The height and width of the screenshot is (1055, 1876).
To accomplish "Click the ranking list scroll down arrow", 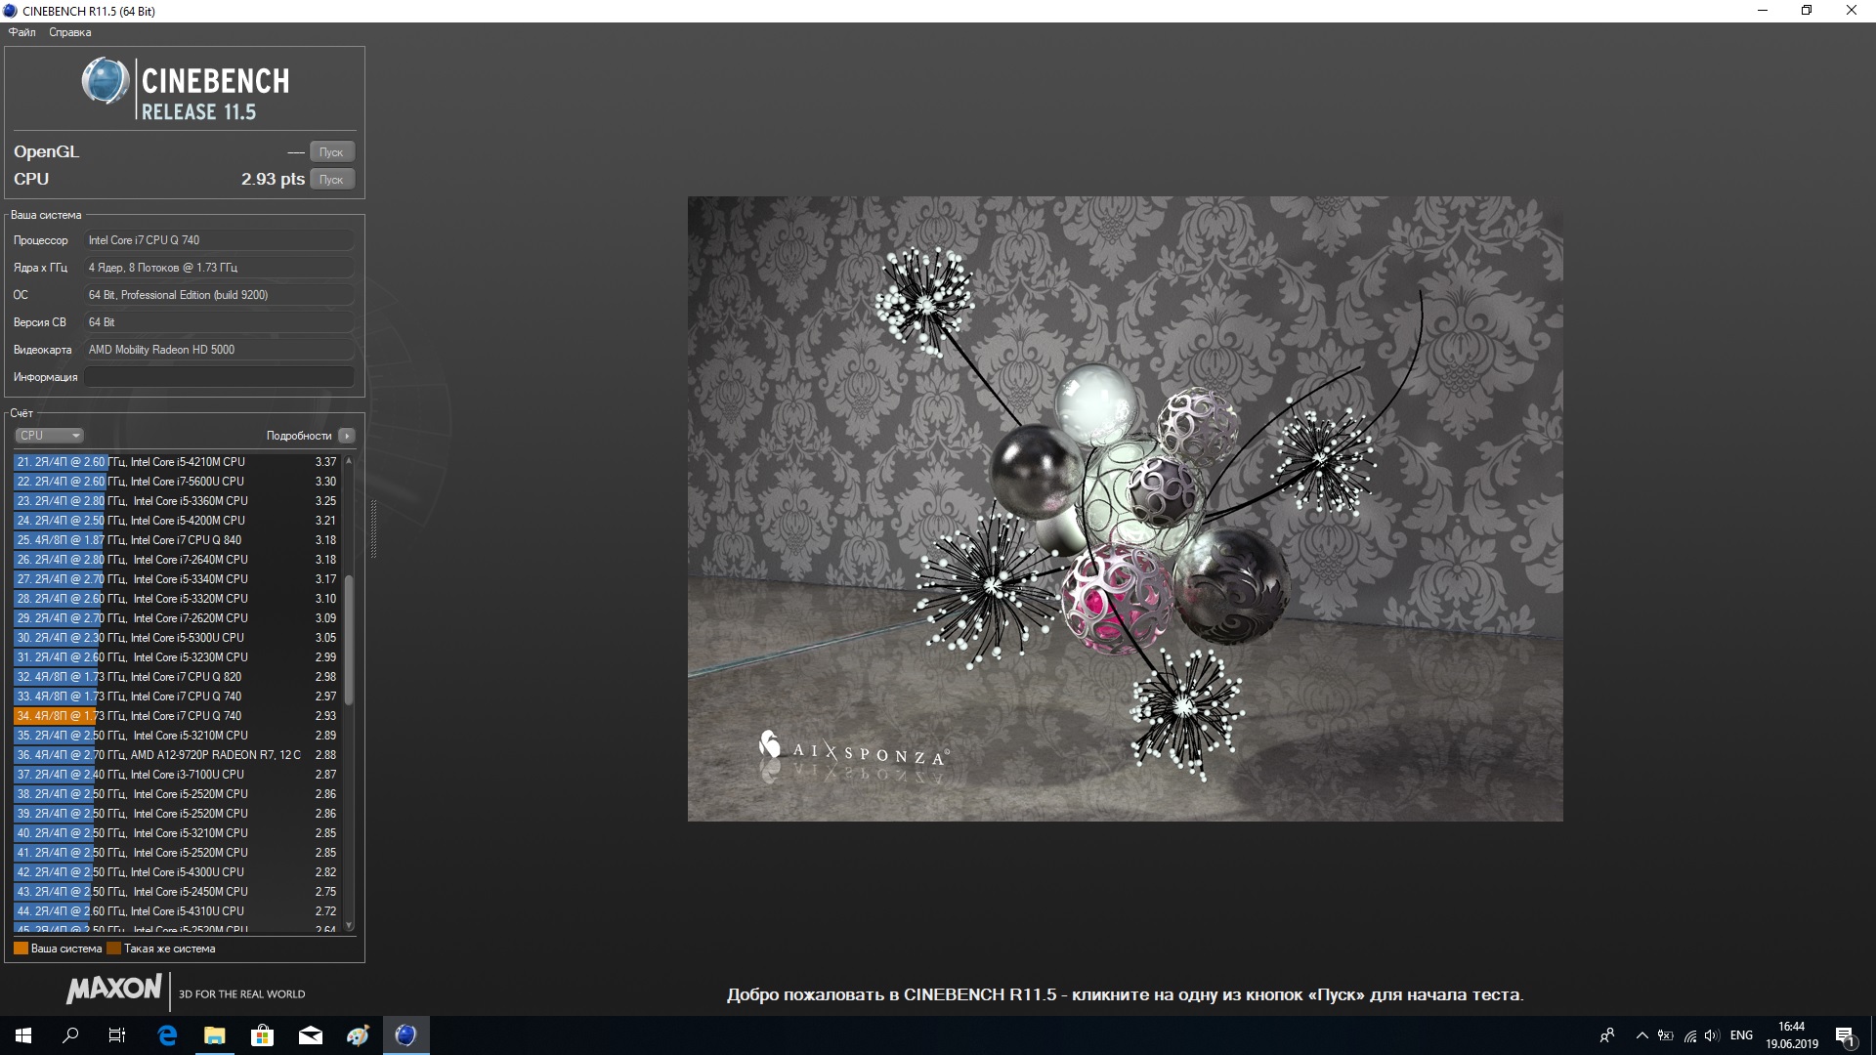I will [x=349, y=924].
